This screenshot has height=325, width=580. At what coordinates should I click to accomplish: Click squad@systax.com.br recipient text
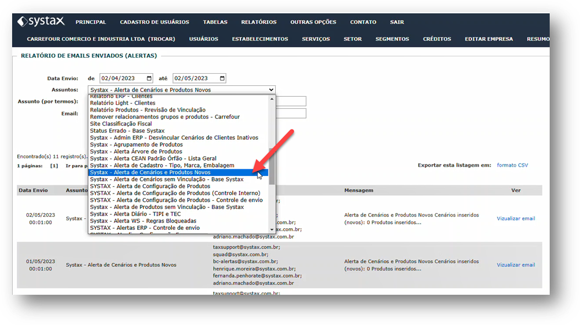coord(240,254)
